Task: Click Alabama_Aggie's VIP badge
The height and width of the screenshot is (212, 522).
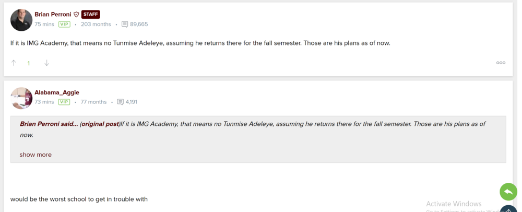Action: point(64,102)
